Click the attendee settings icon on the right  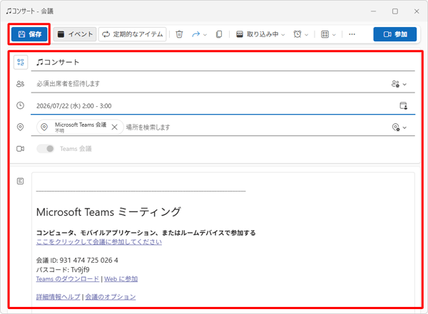click(x=395, y=84)
